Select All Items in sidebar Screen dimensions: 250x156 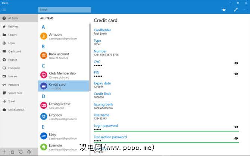19,18
